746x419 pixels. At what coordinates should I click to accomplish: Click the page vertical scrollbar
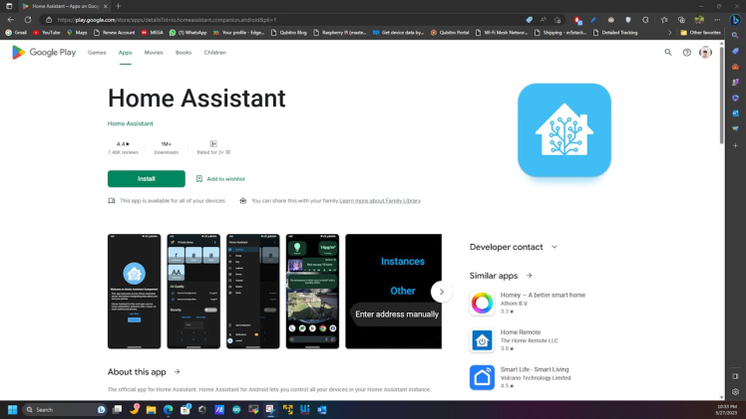(x=721, y=95)
